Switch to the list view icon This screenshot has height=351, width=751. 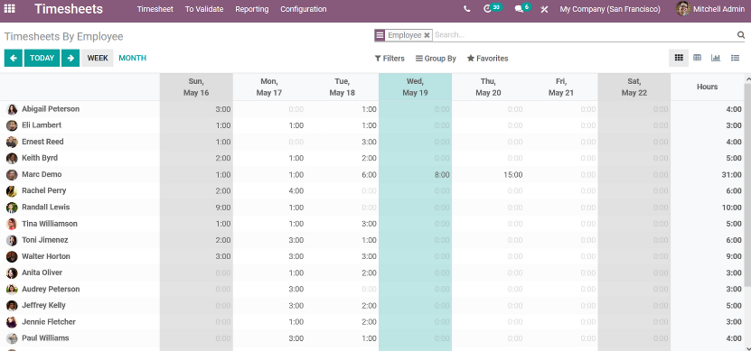tap(736, 58)
